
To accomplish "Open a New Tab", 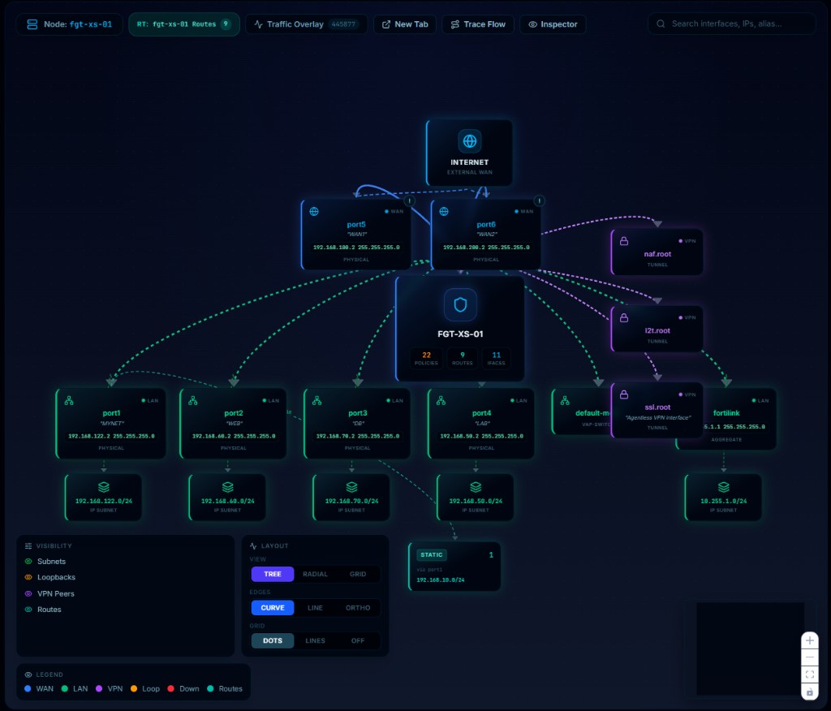I will 405,24.
